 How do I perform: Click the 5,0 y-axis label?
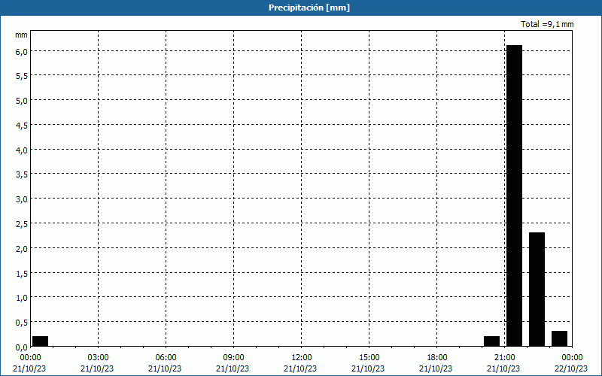pos(22,101)
